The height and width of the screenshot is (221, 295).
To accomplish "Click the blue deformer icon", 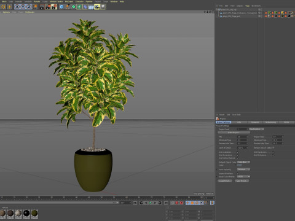I will [85, 7].
